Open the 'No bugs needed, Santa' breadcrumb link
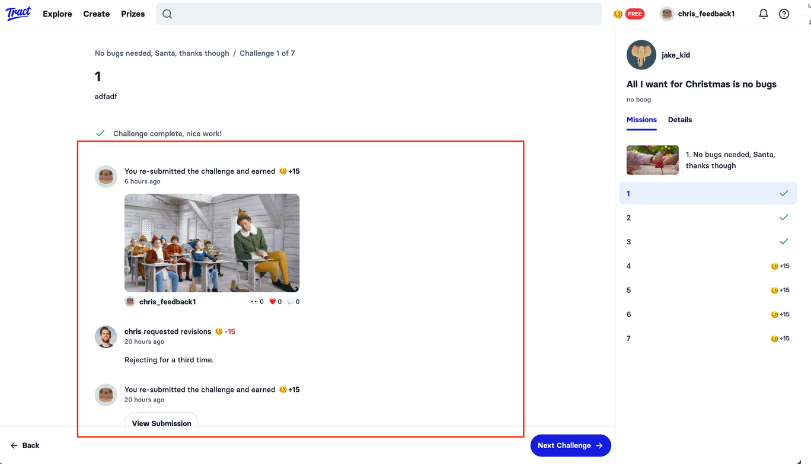 pyautogui.click(x=162, y=53)
